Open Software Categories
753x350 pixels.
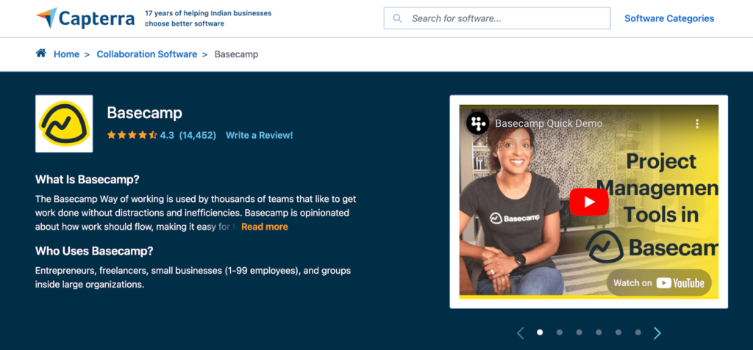coord(669,18)
